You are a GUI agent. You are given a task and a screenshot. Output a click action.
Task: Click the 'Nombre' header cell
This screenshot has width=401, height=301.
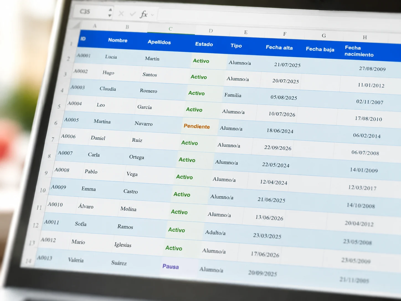(x=118, y=40)
